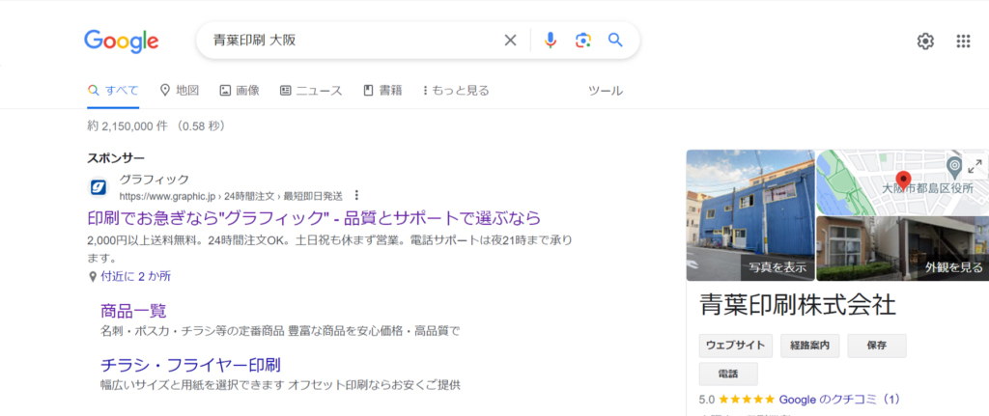Viewport: 989px width, 416px height.
Task: Select the すべて tab
Action: [114, 91]
